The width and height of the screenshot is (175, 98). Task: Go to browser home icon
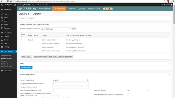coord(11,1)
